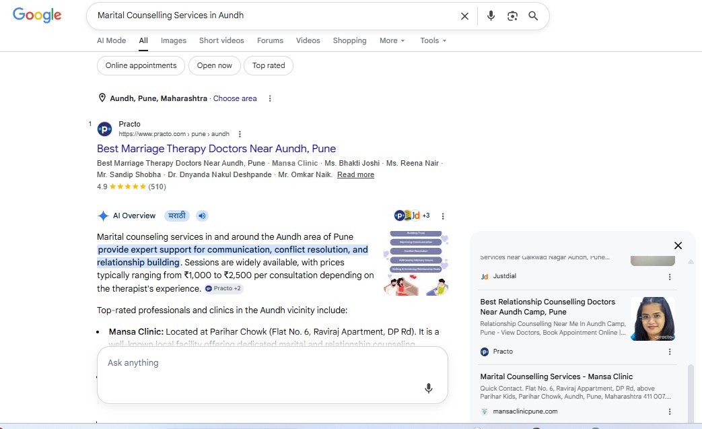The width and height of the screenshot is (702, 429).
Task: Clear the search query with X icon
Action: pos(464,16)
